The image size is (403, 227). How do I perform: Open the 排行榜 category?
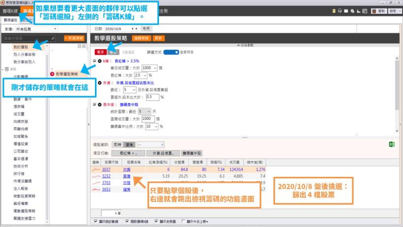(19, 173)
